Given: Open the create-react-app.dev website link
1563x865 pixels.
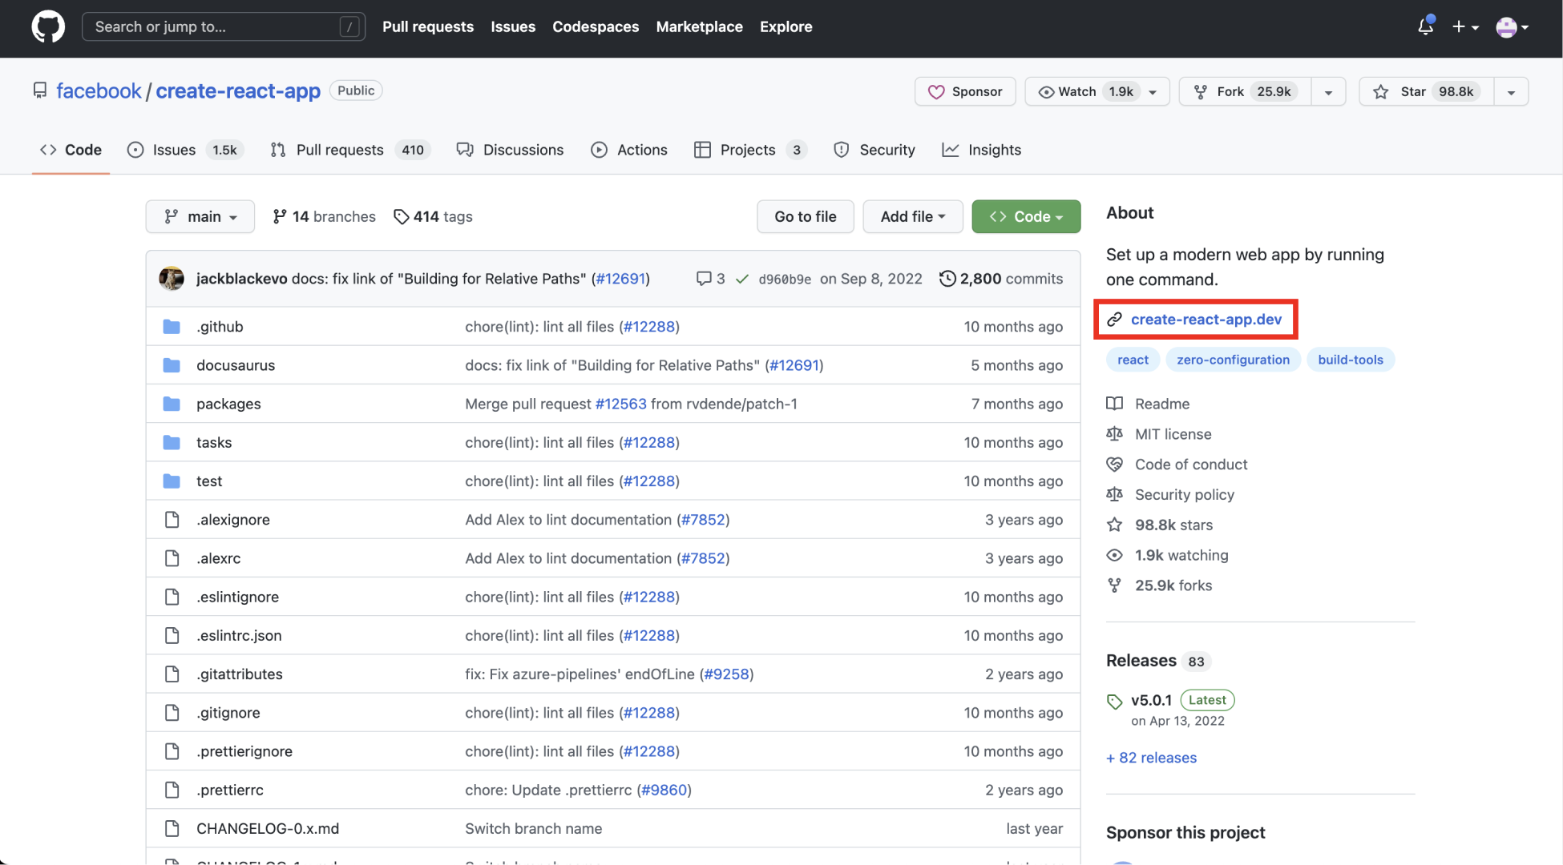Looking at the screenshot, I should click(1206, 319).
